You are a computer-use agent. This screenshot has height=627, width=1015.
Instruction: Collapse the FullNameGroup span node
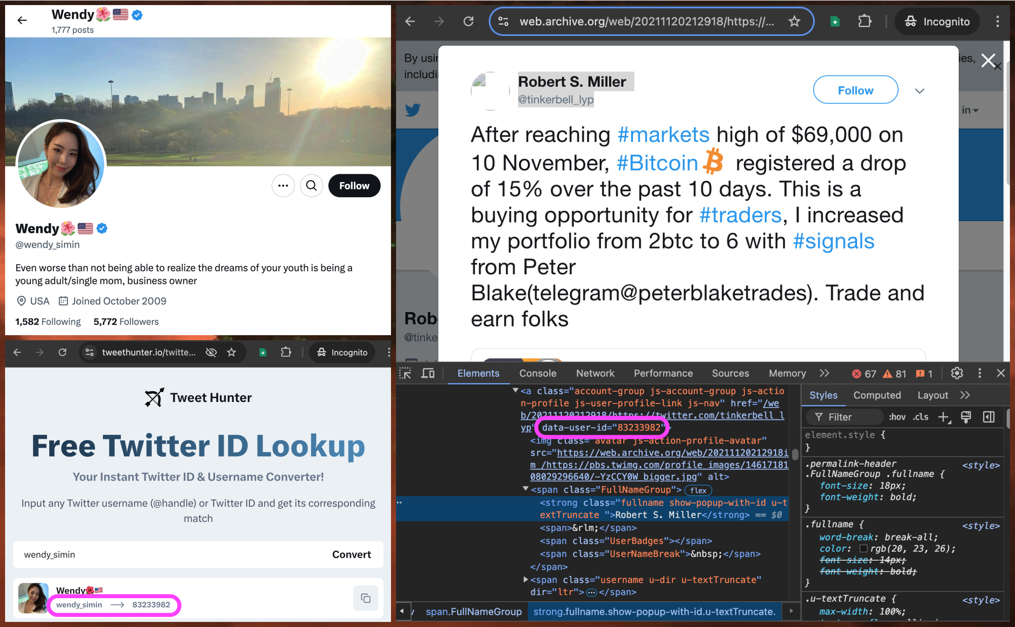(525, 489)
